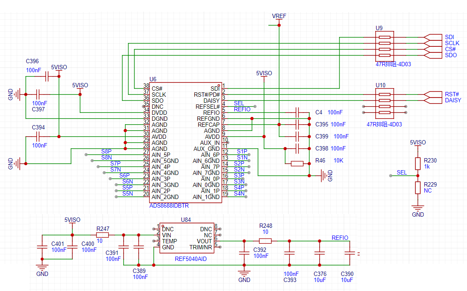
Task: Click the C376 capacitor designator
Action: [x=320, y=274]
